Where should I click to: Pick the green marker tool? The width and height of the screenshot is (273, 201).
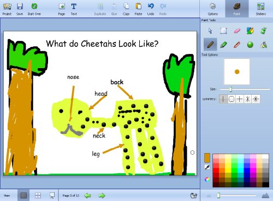coord(223,45)
